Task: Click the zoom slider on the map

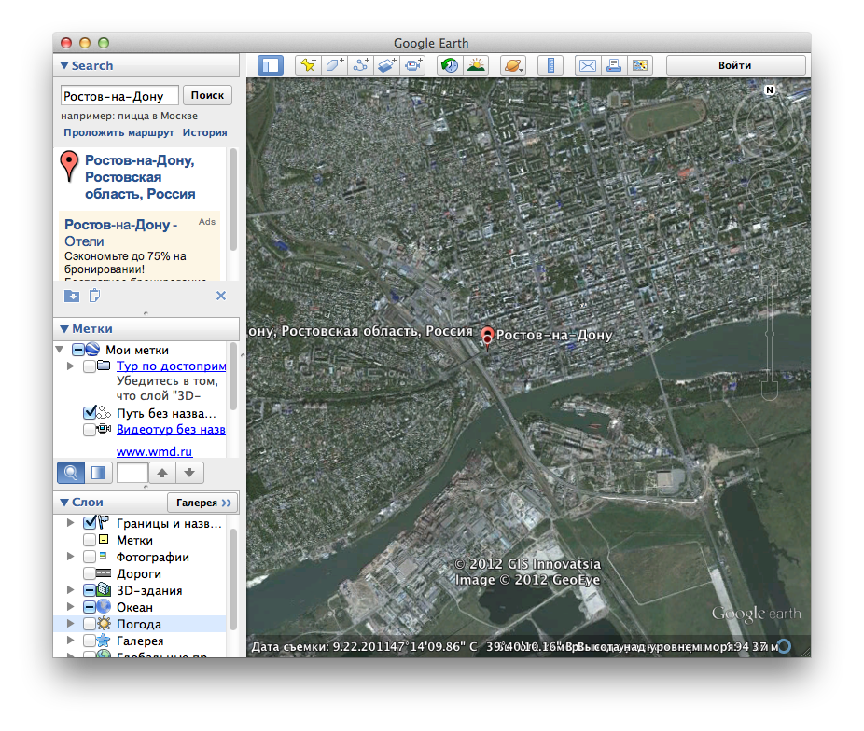Action: [x=770, y=334]
